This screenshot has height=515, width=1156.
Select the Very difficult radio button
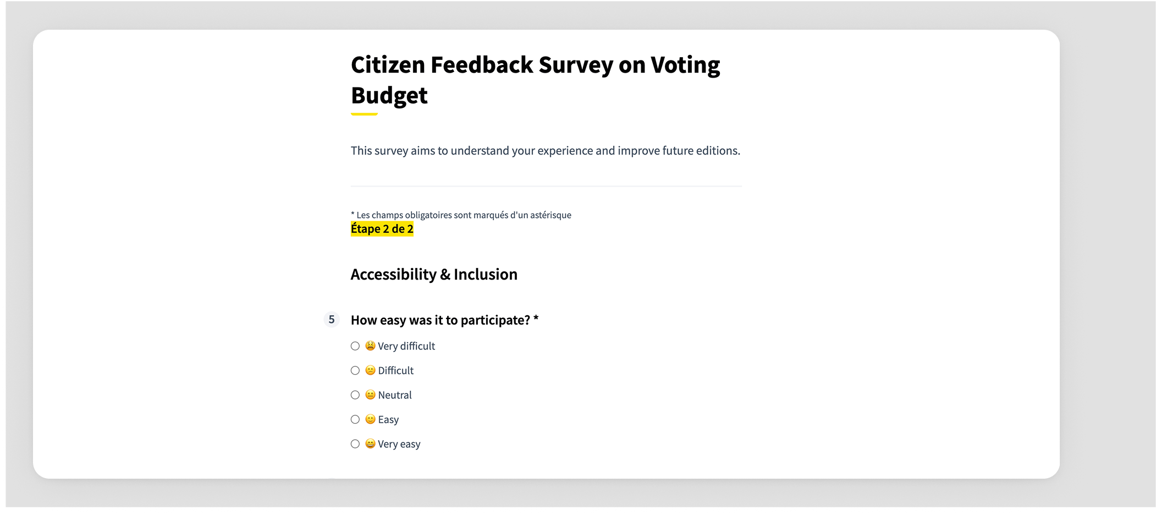click(x=355, y=346)
